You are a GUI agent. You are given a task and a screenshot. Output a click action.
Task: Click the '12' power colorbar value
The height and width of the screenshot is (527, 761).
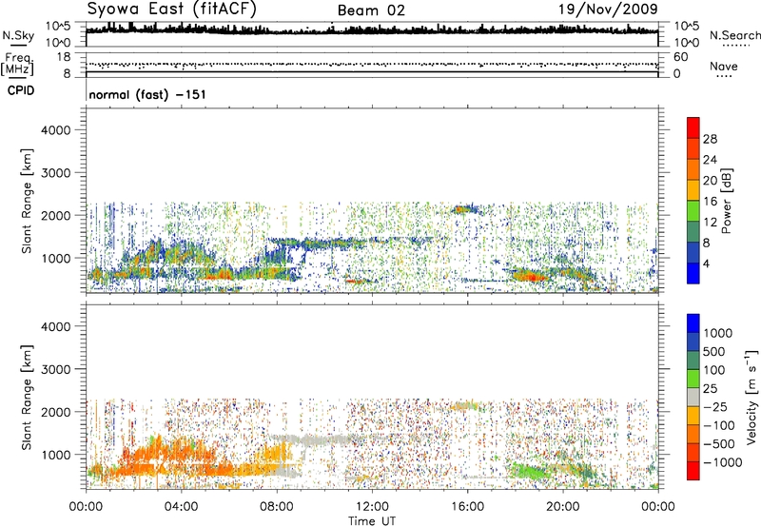pos(710,223)
